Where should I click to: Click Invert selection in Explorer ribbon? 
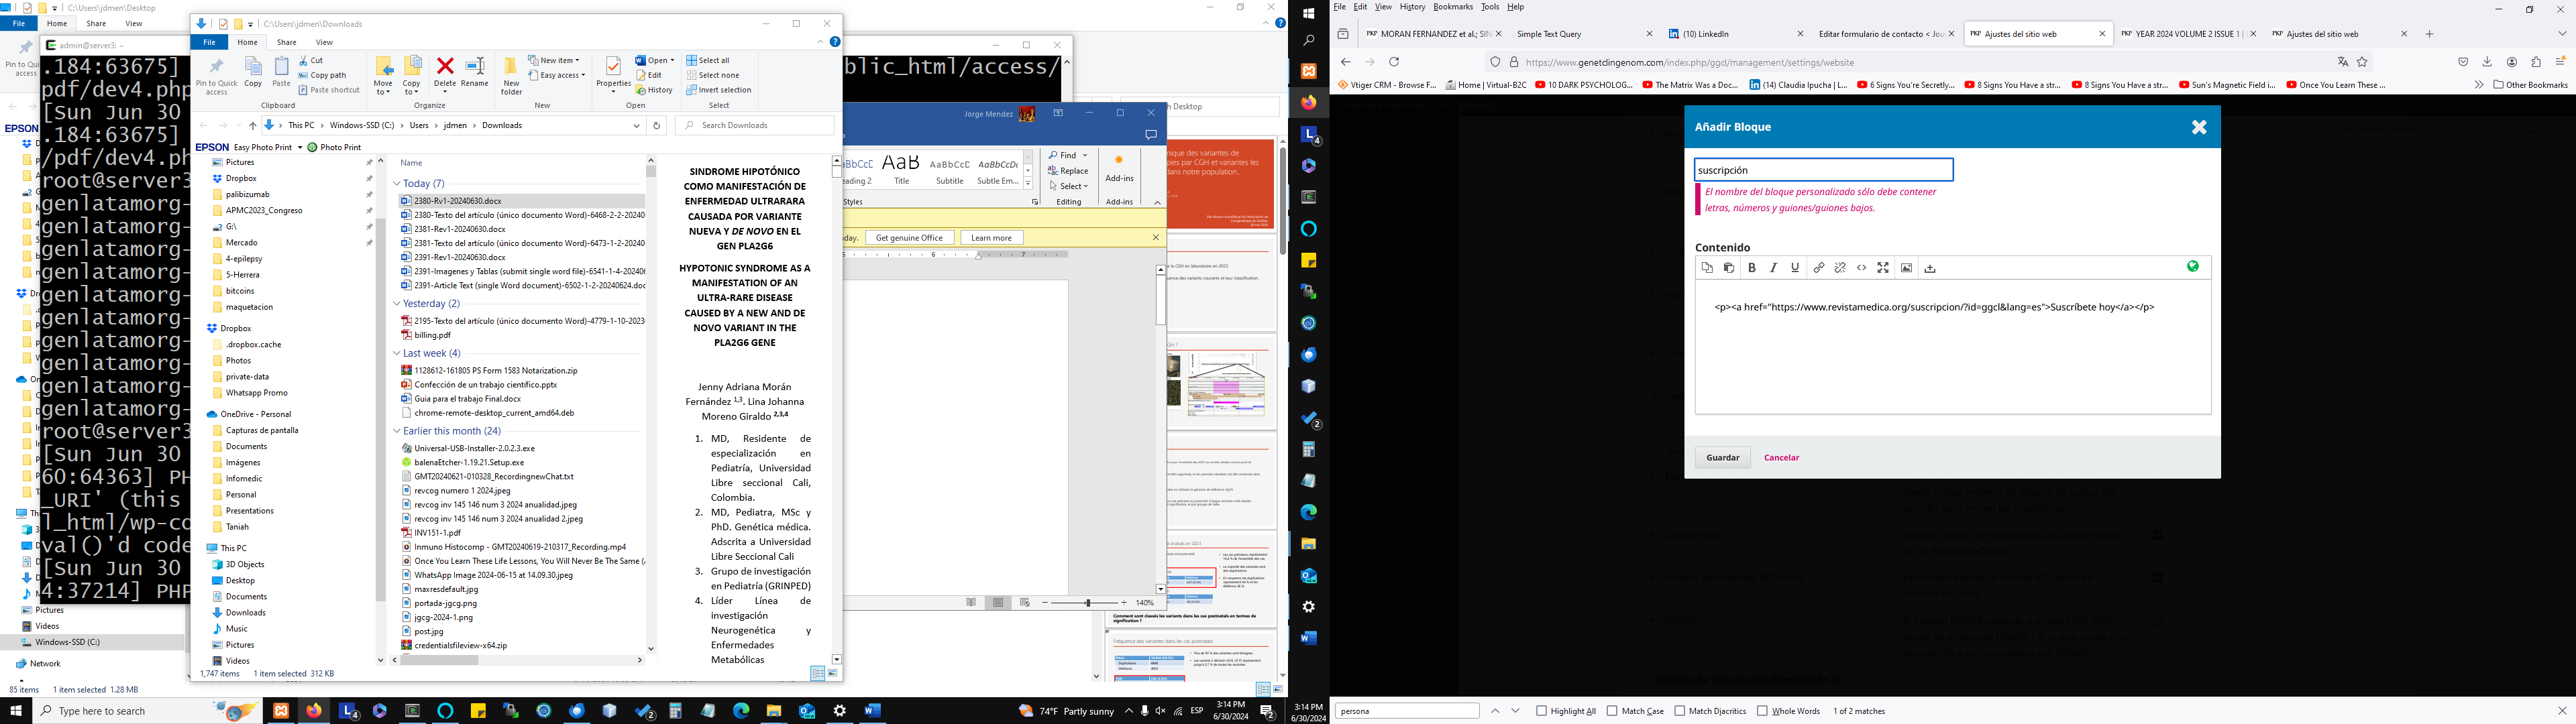pos(718,90)
